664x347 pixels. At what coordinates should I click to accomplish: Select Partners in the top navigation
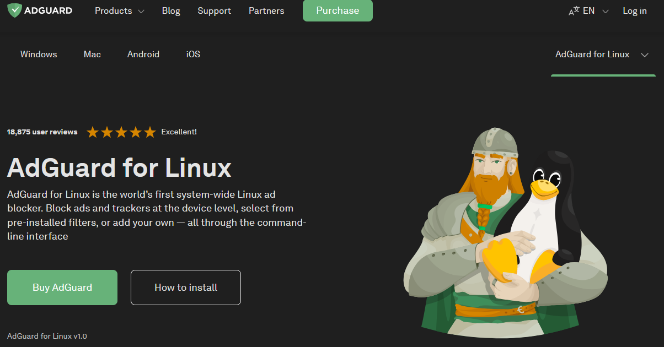(266, 11)
